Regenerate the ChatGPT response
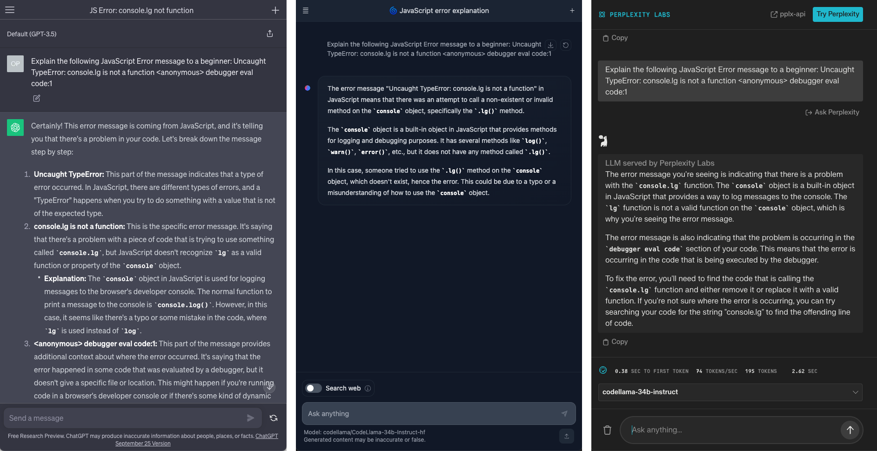The width and height of the screenshot is (877, 451). point(274,418)
